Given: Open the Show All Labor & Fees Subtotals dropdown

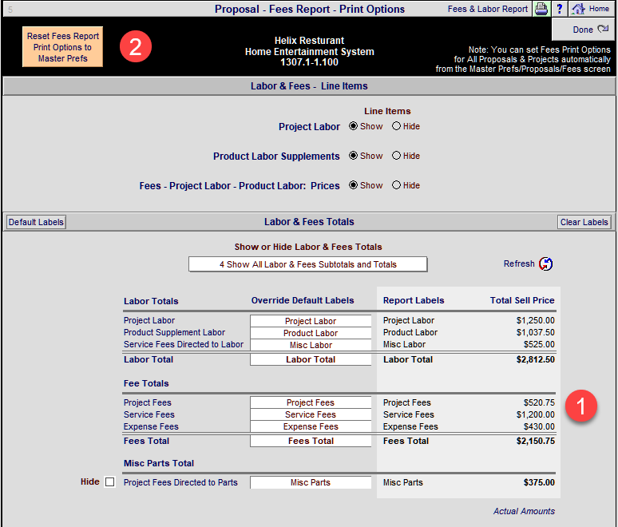Looking at the screenshot, I should 308,264.
